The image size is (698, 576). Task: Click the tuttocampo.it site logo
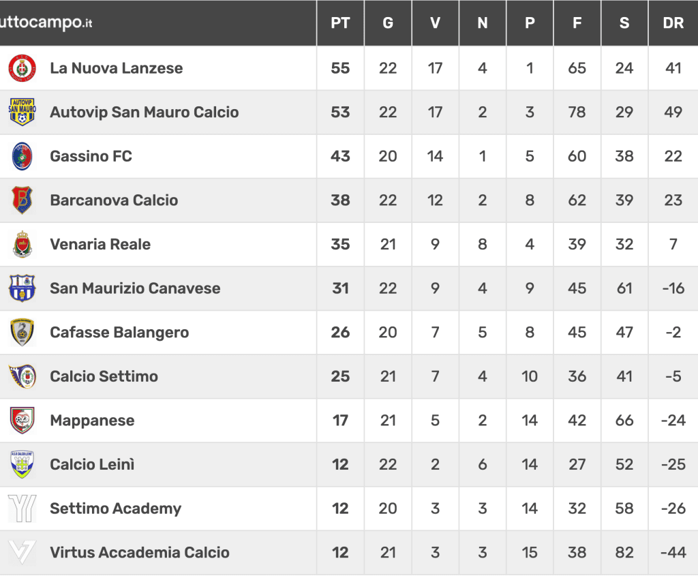46,22
